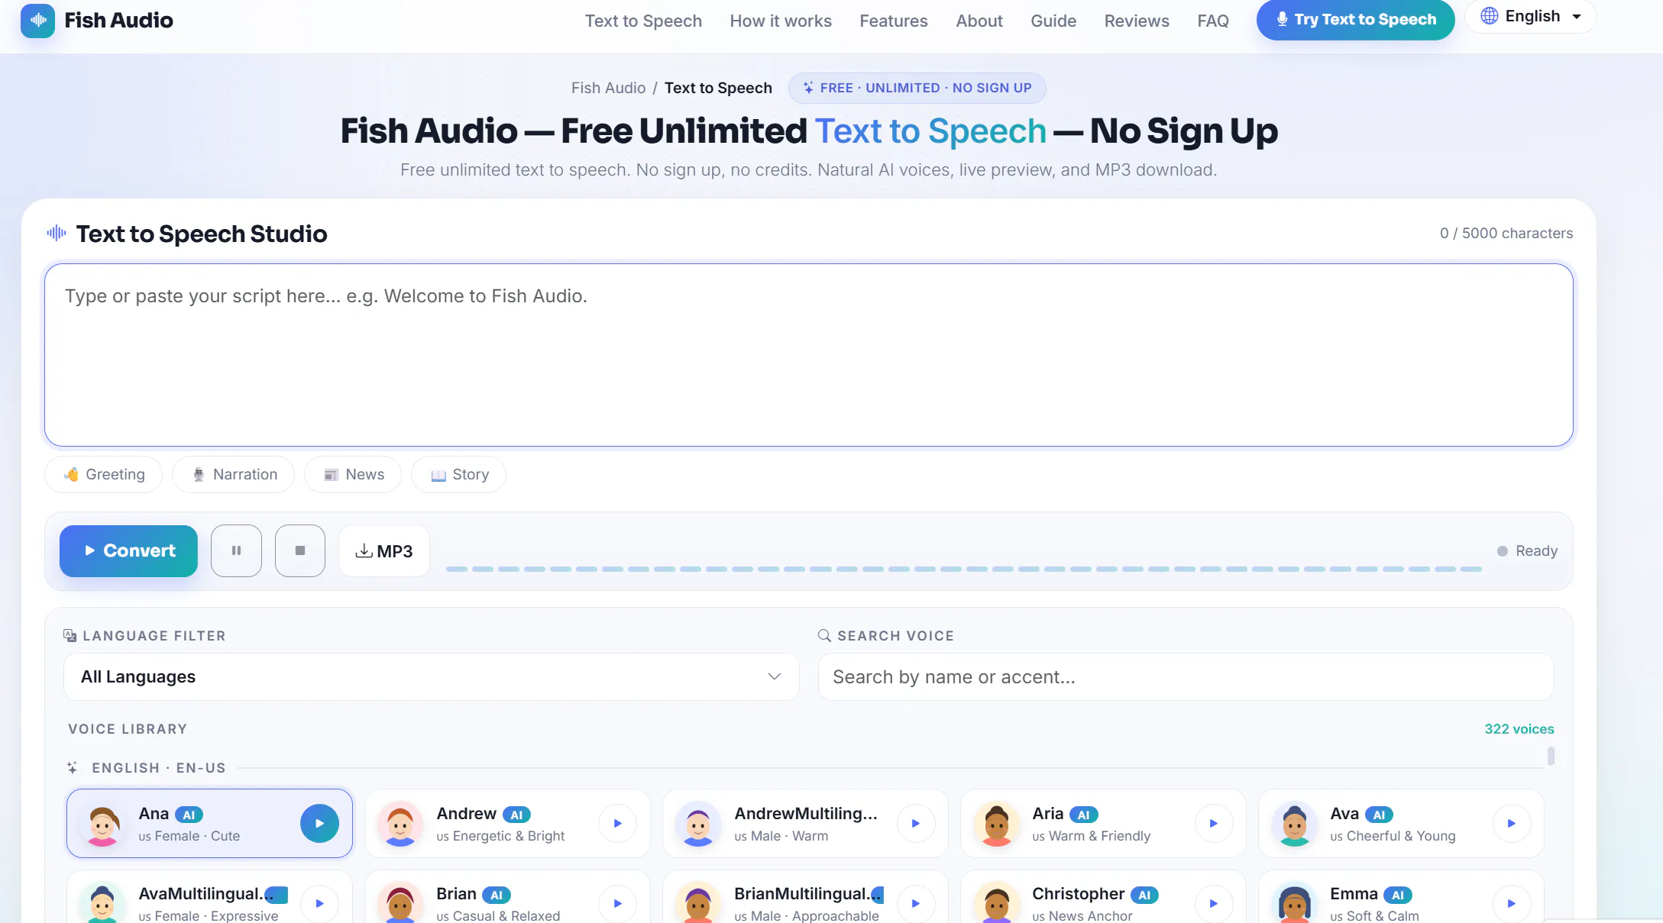
Task: Click Aria's avatar image
Action: (996, 824)
